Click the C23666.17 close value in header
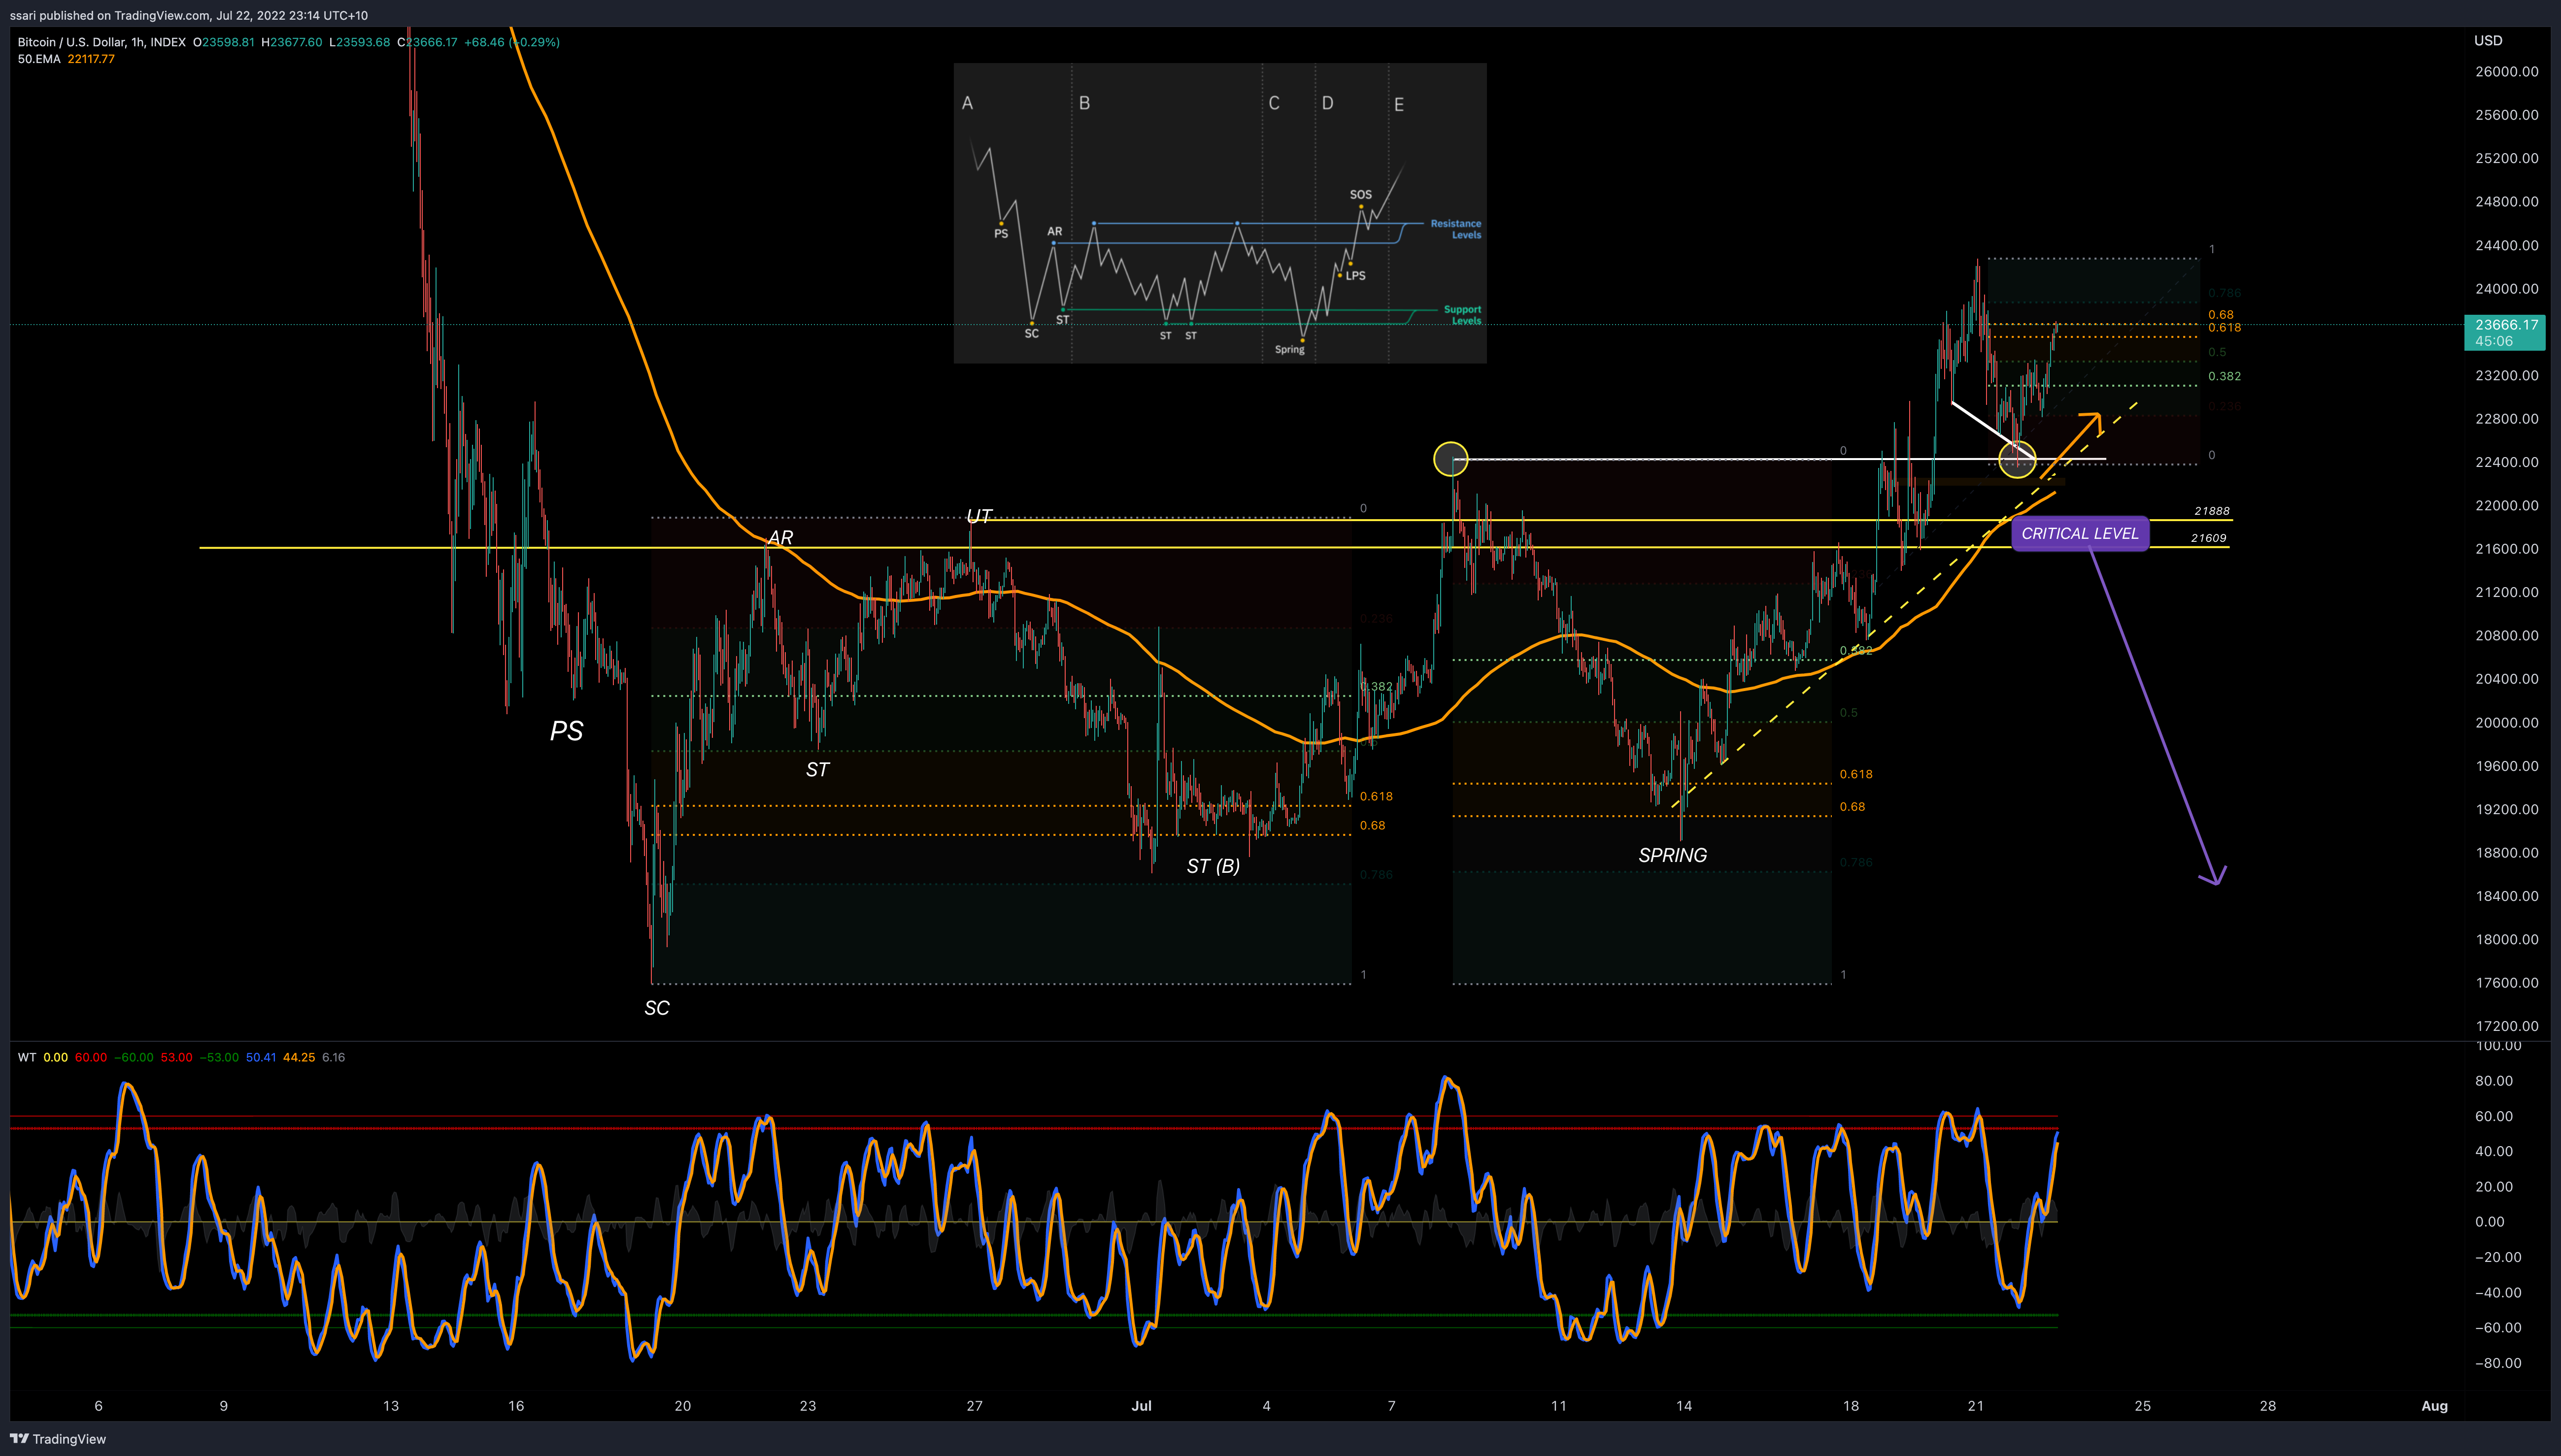The height and width of the screenshot is (1456, 2561). tap(427, 42)
